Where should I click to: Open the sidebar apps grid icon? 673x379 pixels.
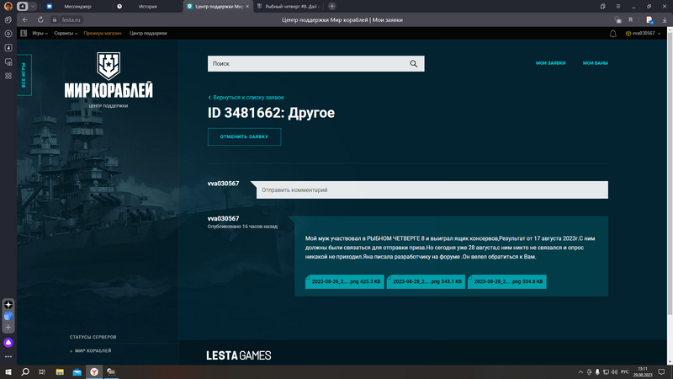click(x=8, y=76)
